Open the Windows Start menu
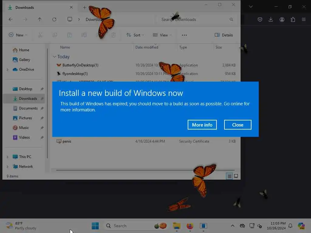This screenshot has width=311, height=233. coord(95,226)
